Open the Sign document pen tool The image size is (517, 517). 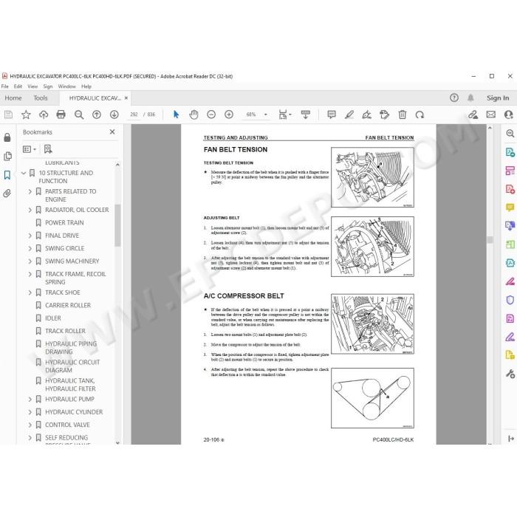point(366,114)
